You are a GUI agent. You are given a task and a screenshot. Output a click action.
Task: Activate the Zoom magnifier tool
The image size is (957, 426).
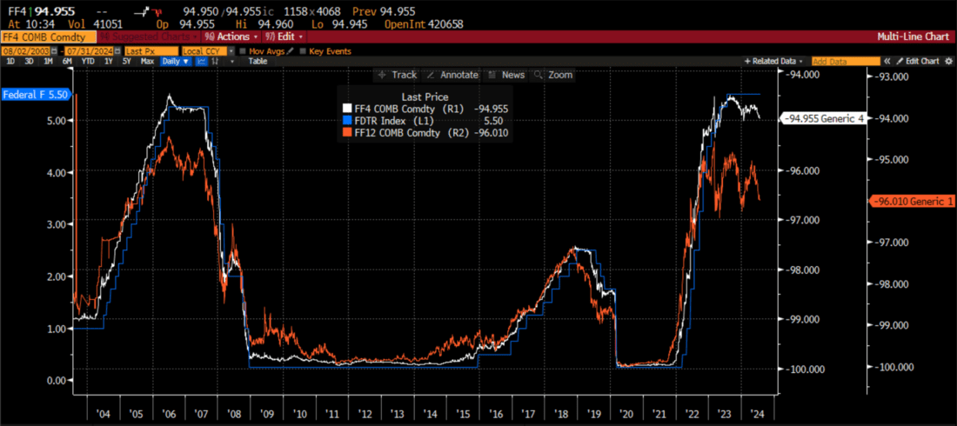point(539,75)
